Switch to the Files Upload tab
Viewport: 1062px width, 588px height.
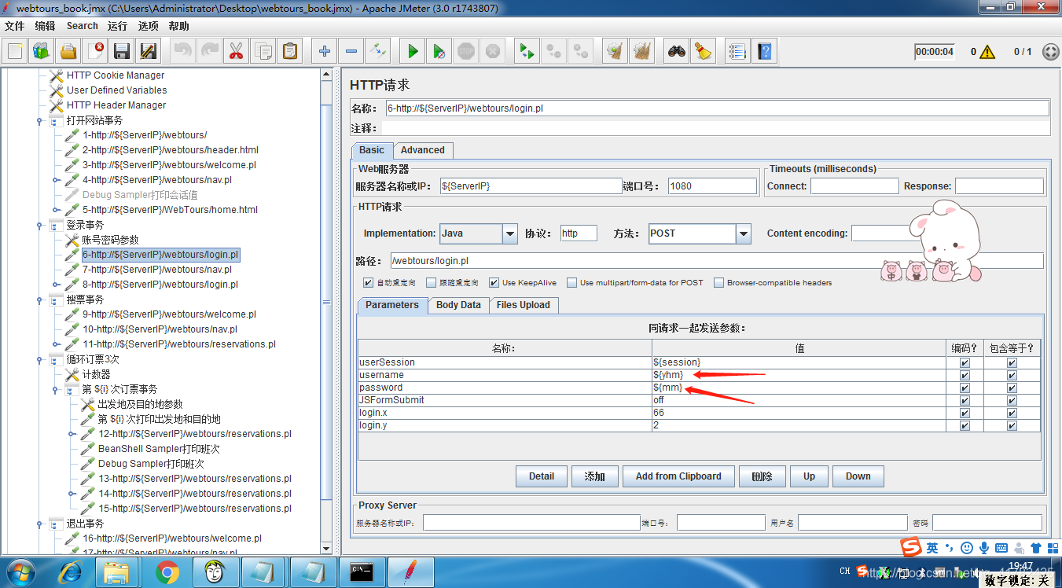(524, 305)
